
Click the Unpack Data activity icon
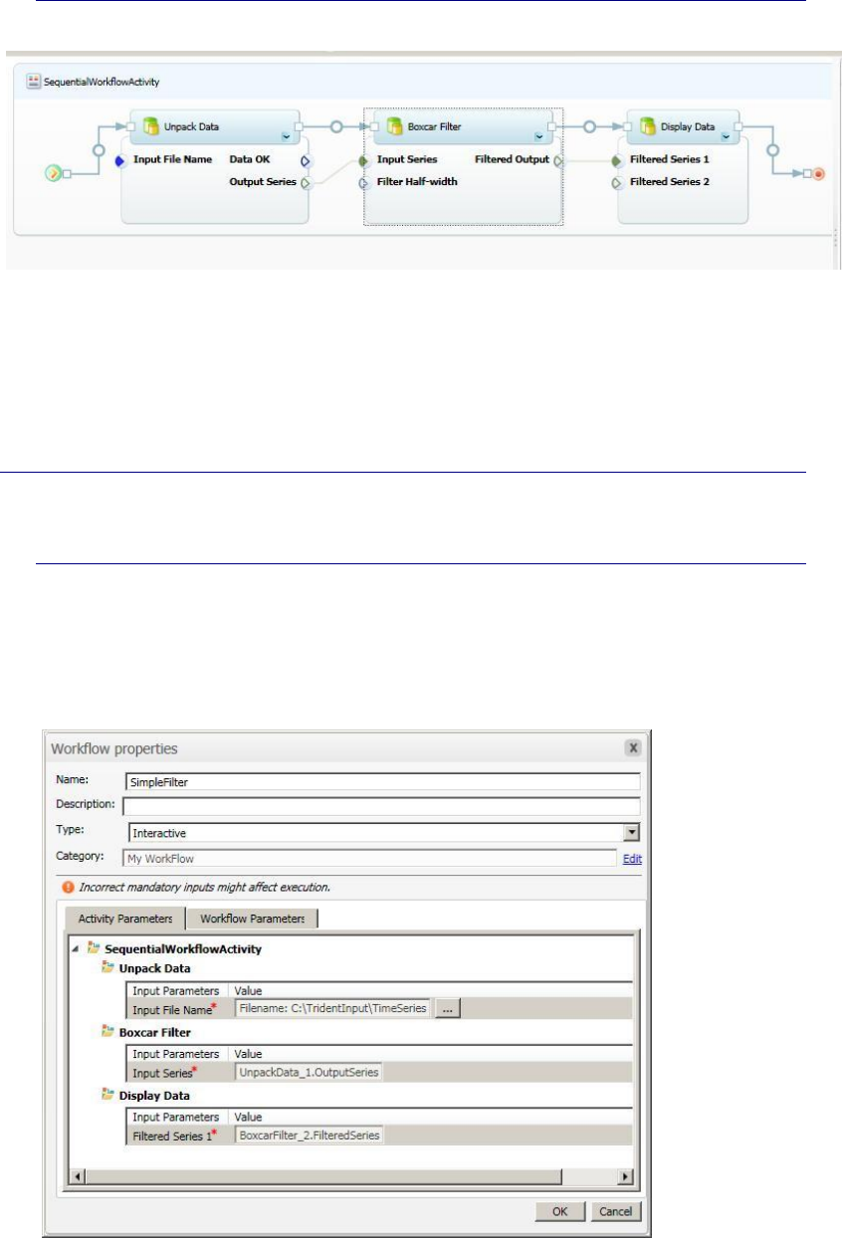pyautogui.click(x=152, y=127)
